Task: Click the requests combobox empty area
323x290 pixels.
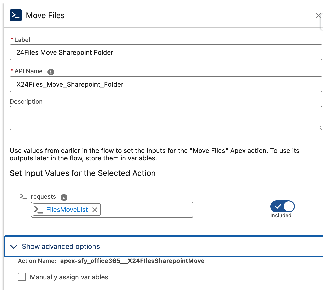Action: [x=147, y=210]
